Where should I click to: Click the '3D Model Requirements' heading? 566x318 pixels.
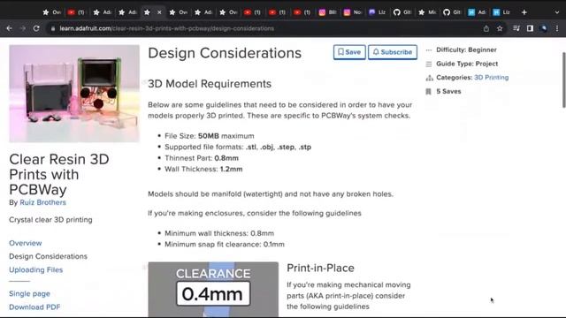point(210,84)
